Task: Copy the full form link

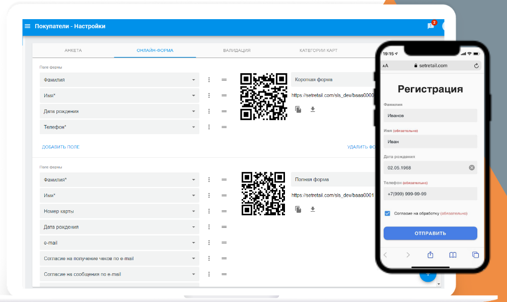Action: (298, 209)
